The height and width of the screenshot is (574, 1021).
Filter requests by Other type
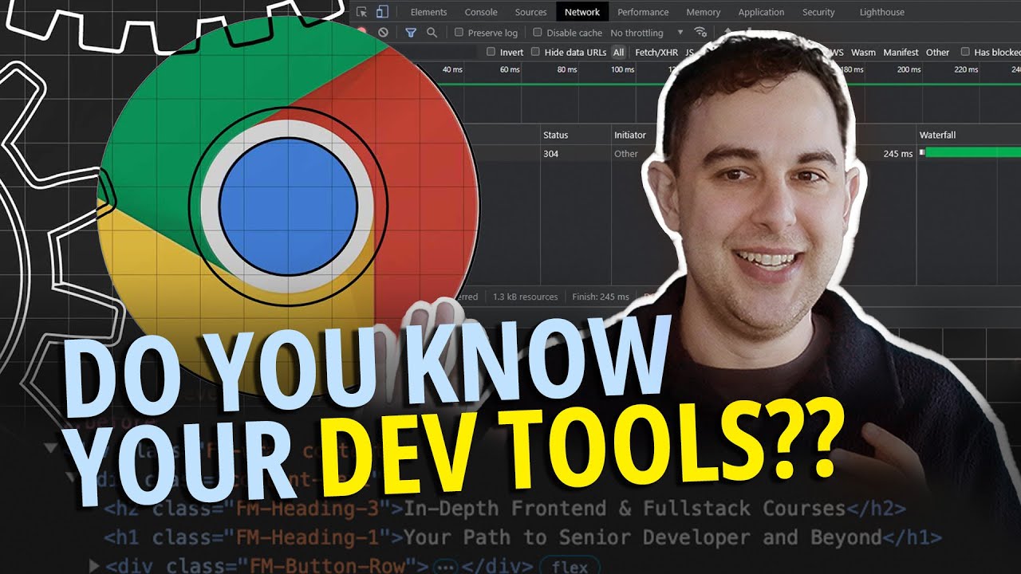[x=937, y=52]
